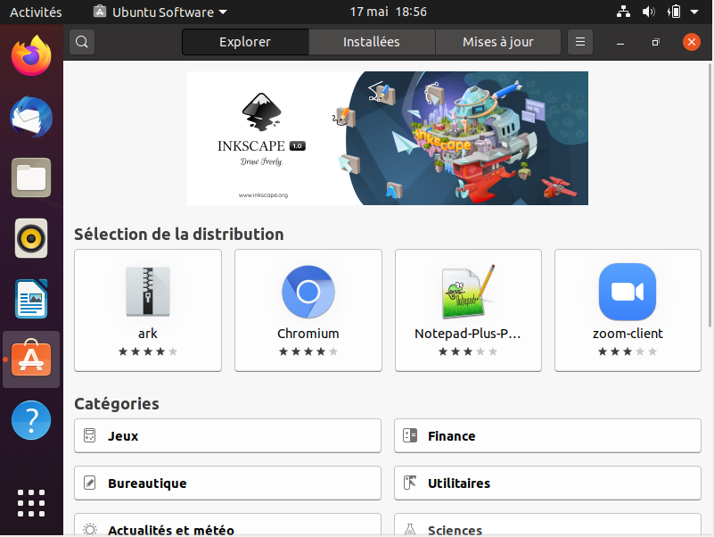
Task: Open Help from the dock
Action: pos(31,420)
